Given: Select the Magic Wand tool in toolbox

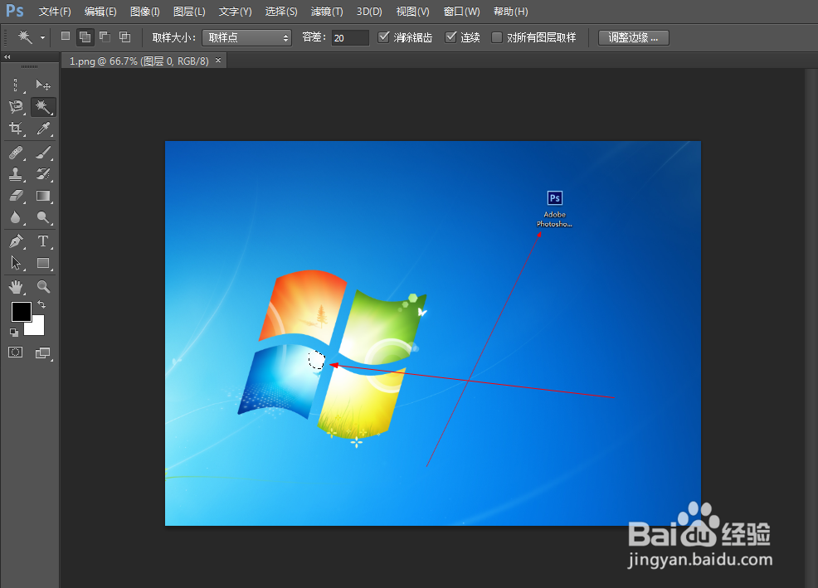Looking at the screenshot, I should (43, 107).
